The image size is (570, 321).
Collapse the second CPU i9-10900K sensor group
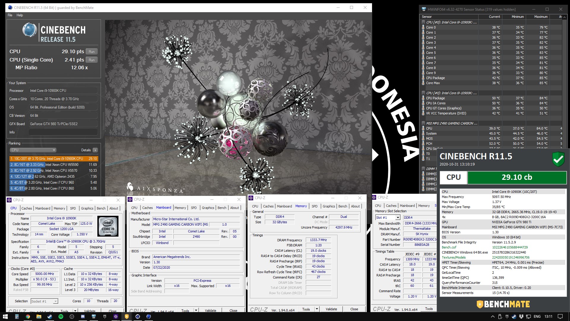pyautogui.click(x=423, y=93)
